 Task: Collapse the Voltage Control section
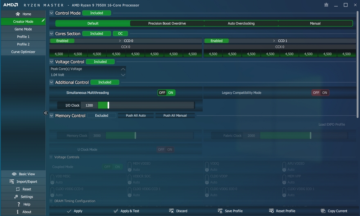coord(51,62)
